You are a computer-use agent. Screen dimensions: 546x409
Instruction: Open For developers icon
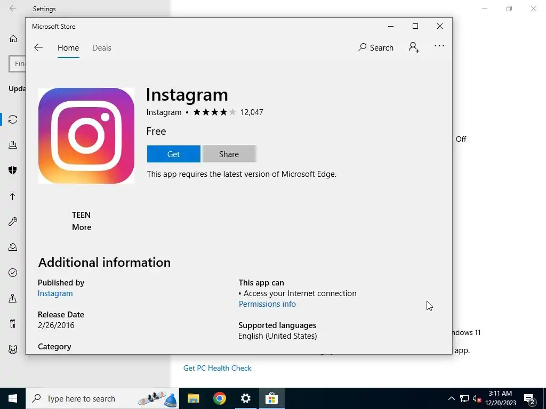[13, 324]
